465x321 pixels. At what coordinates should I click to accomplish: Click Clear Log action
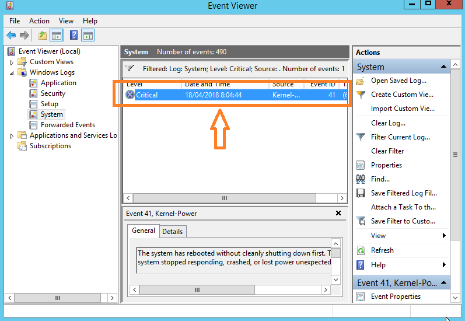click(388, 123)
